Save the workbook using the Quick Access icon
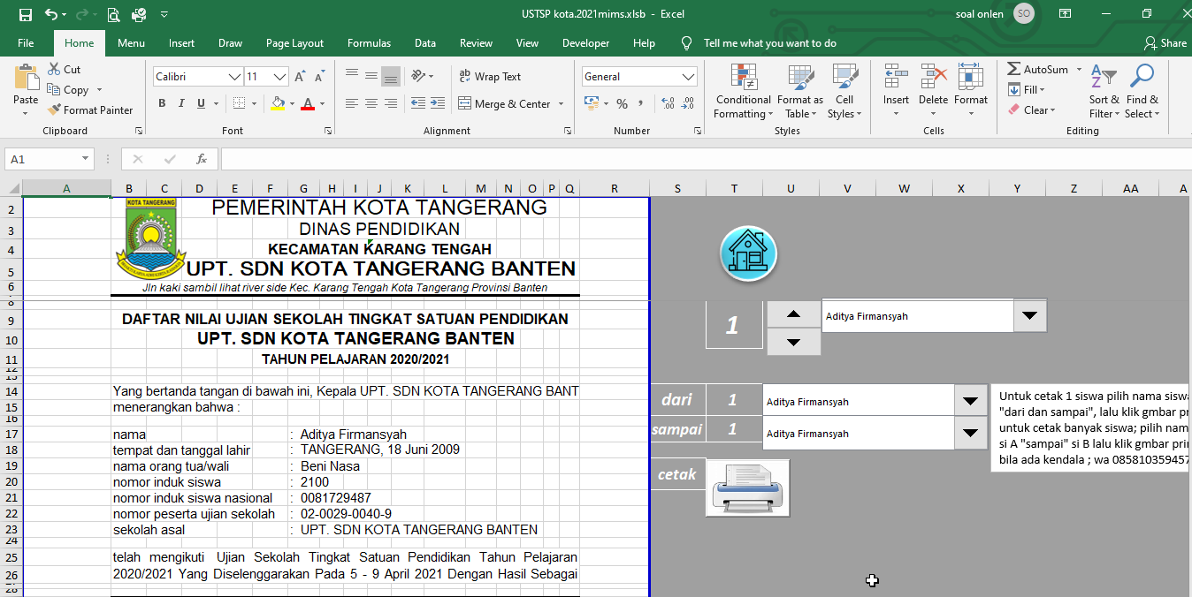 click(x=25, y=14)
